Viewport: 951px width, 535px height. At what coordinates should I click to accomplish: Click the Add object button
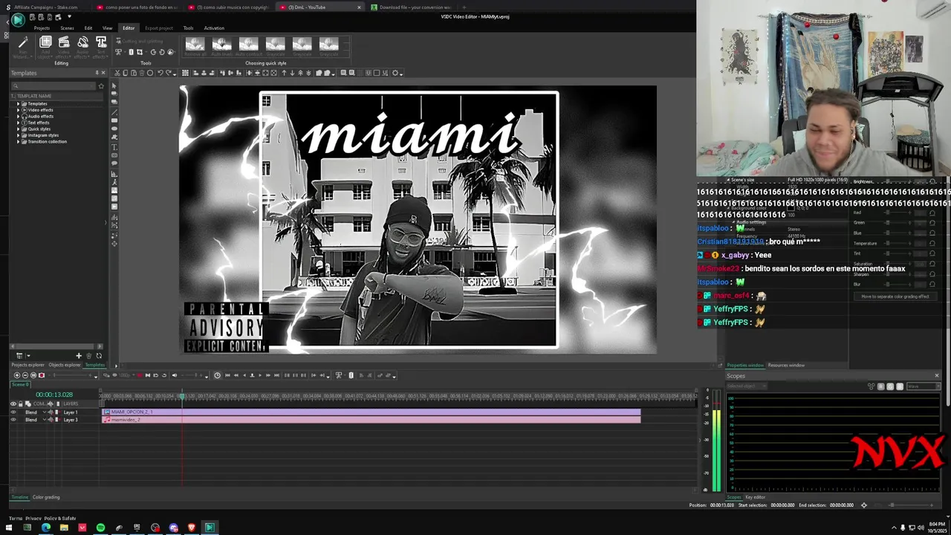pyautogui.click(x=45, y=46)
